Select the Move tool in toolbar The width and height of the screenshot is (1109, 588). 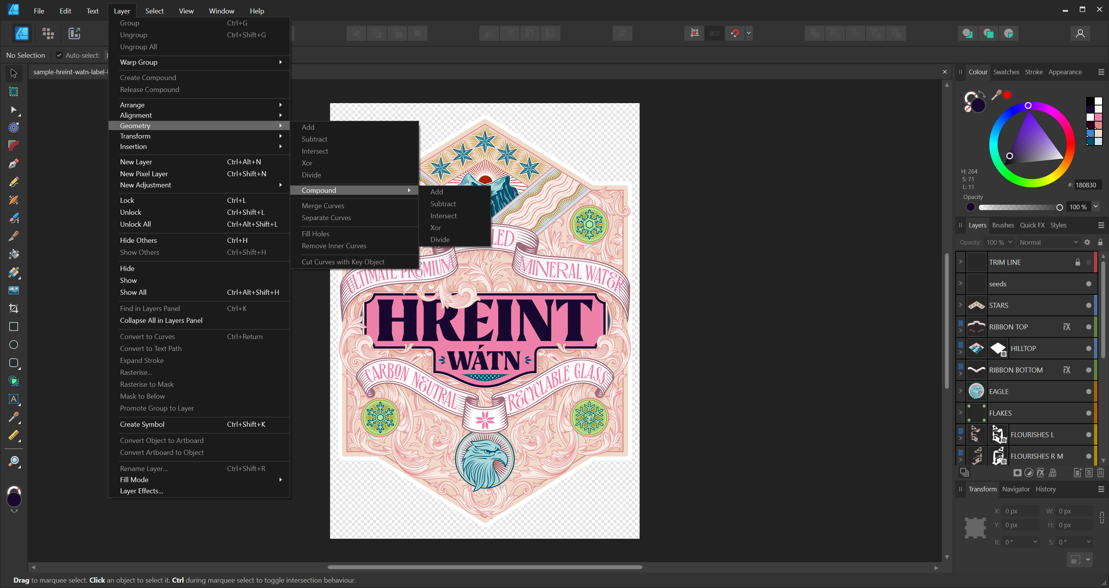(13, 73)
